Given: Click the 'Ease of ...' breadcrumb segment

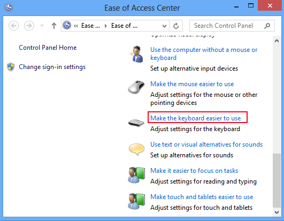Looking at the screenshot, I should pyautogui.click(x=124, y=26).
